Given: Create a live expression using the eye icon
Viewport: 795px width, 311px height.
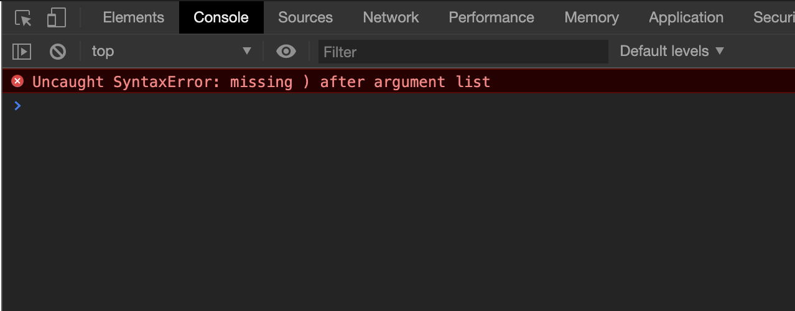Looking at the screenshot, I should 286,52.
